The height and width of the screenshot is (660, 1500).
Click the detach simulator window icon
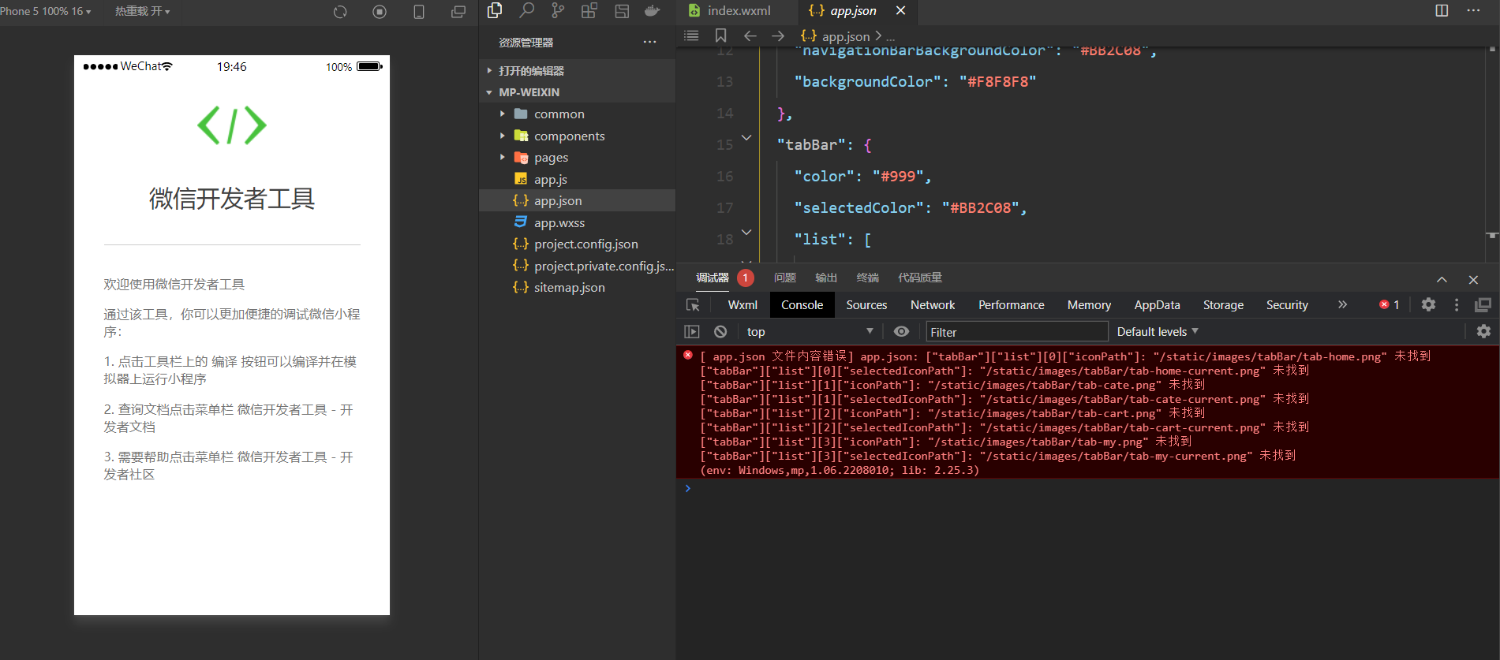[458, 12]
